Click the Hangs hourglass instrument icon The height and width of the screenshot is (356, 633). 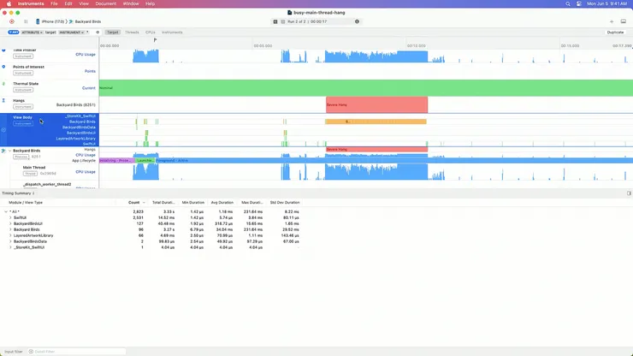click(3, 101)
